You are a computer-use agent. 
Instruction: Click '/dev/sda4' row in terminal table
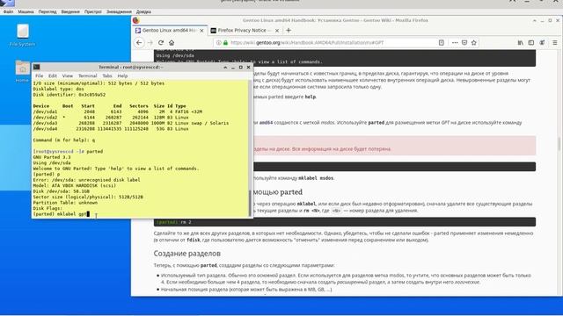click(111, 129)
